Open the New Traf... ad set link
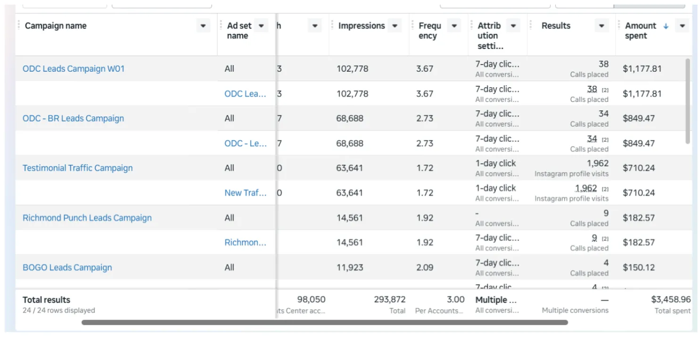The width and height of the screenshot is (699, 338). (246, 193)
